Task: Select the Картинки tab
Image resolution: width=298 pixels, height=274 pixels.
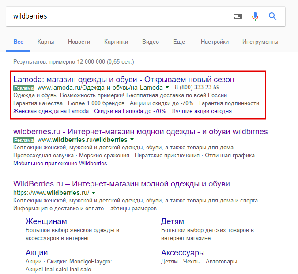Action: tap(116, 42)
